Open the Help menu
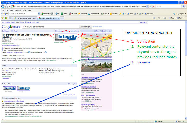 [30, 10]
